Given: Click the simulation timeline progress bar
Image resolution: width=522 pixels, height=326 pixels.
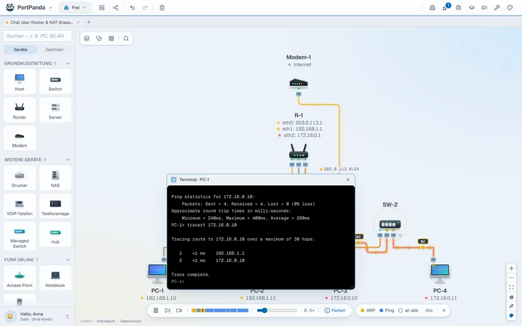Looking at the screenshot, I should tap(220, 310).
